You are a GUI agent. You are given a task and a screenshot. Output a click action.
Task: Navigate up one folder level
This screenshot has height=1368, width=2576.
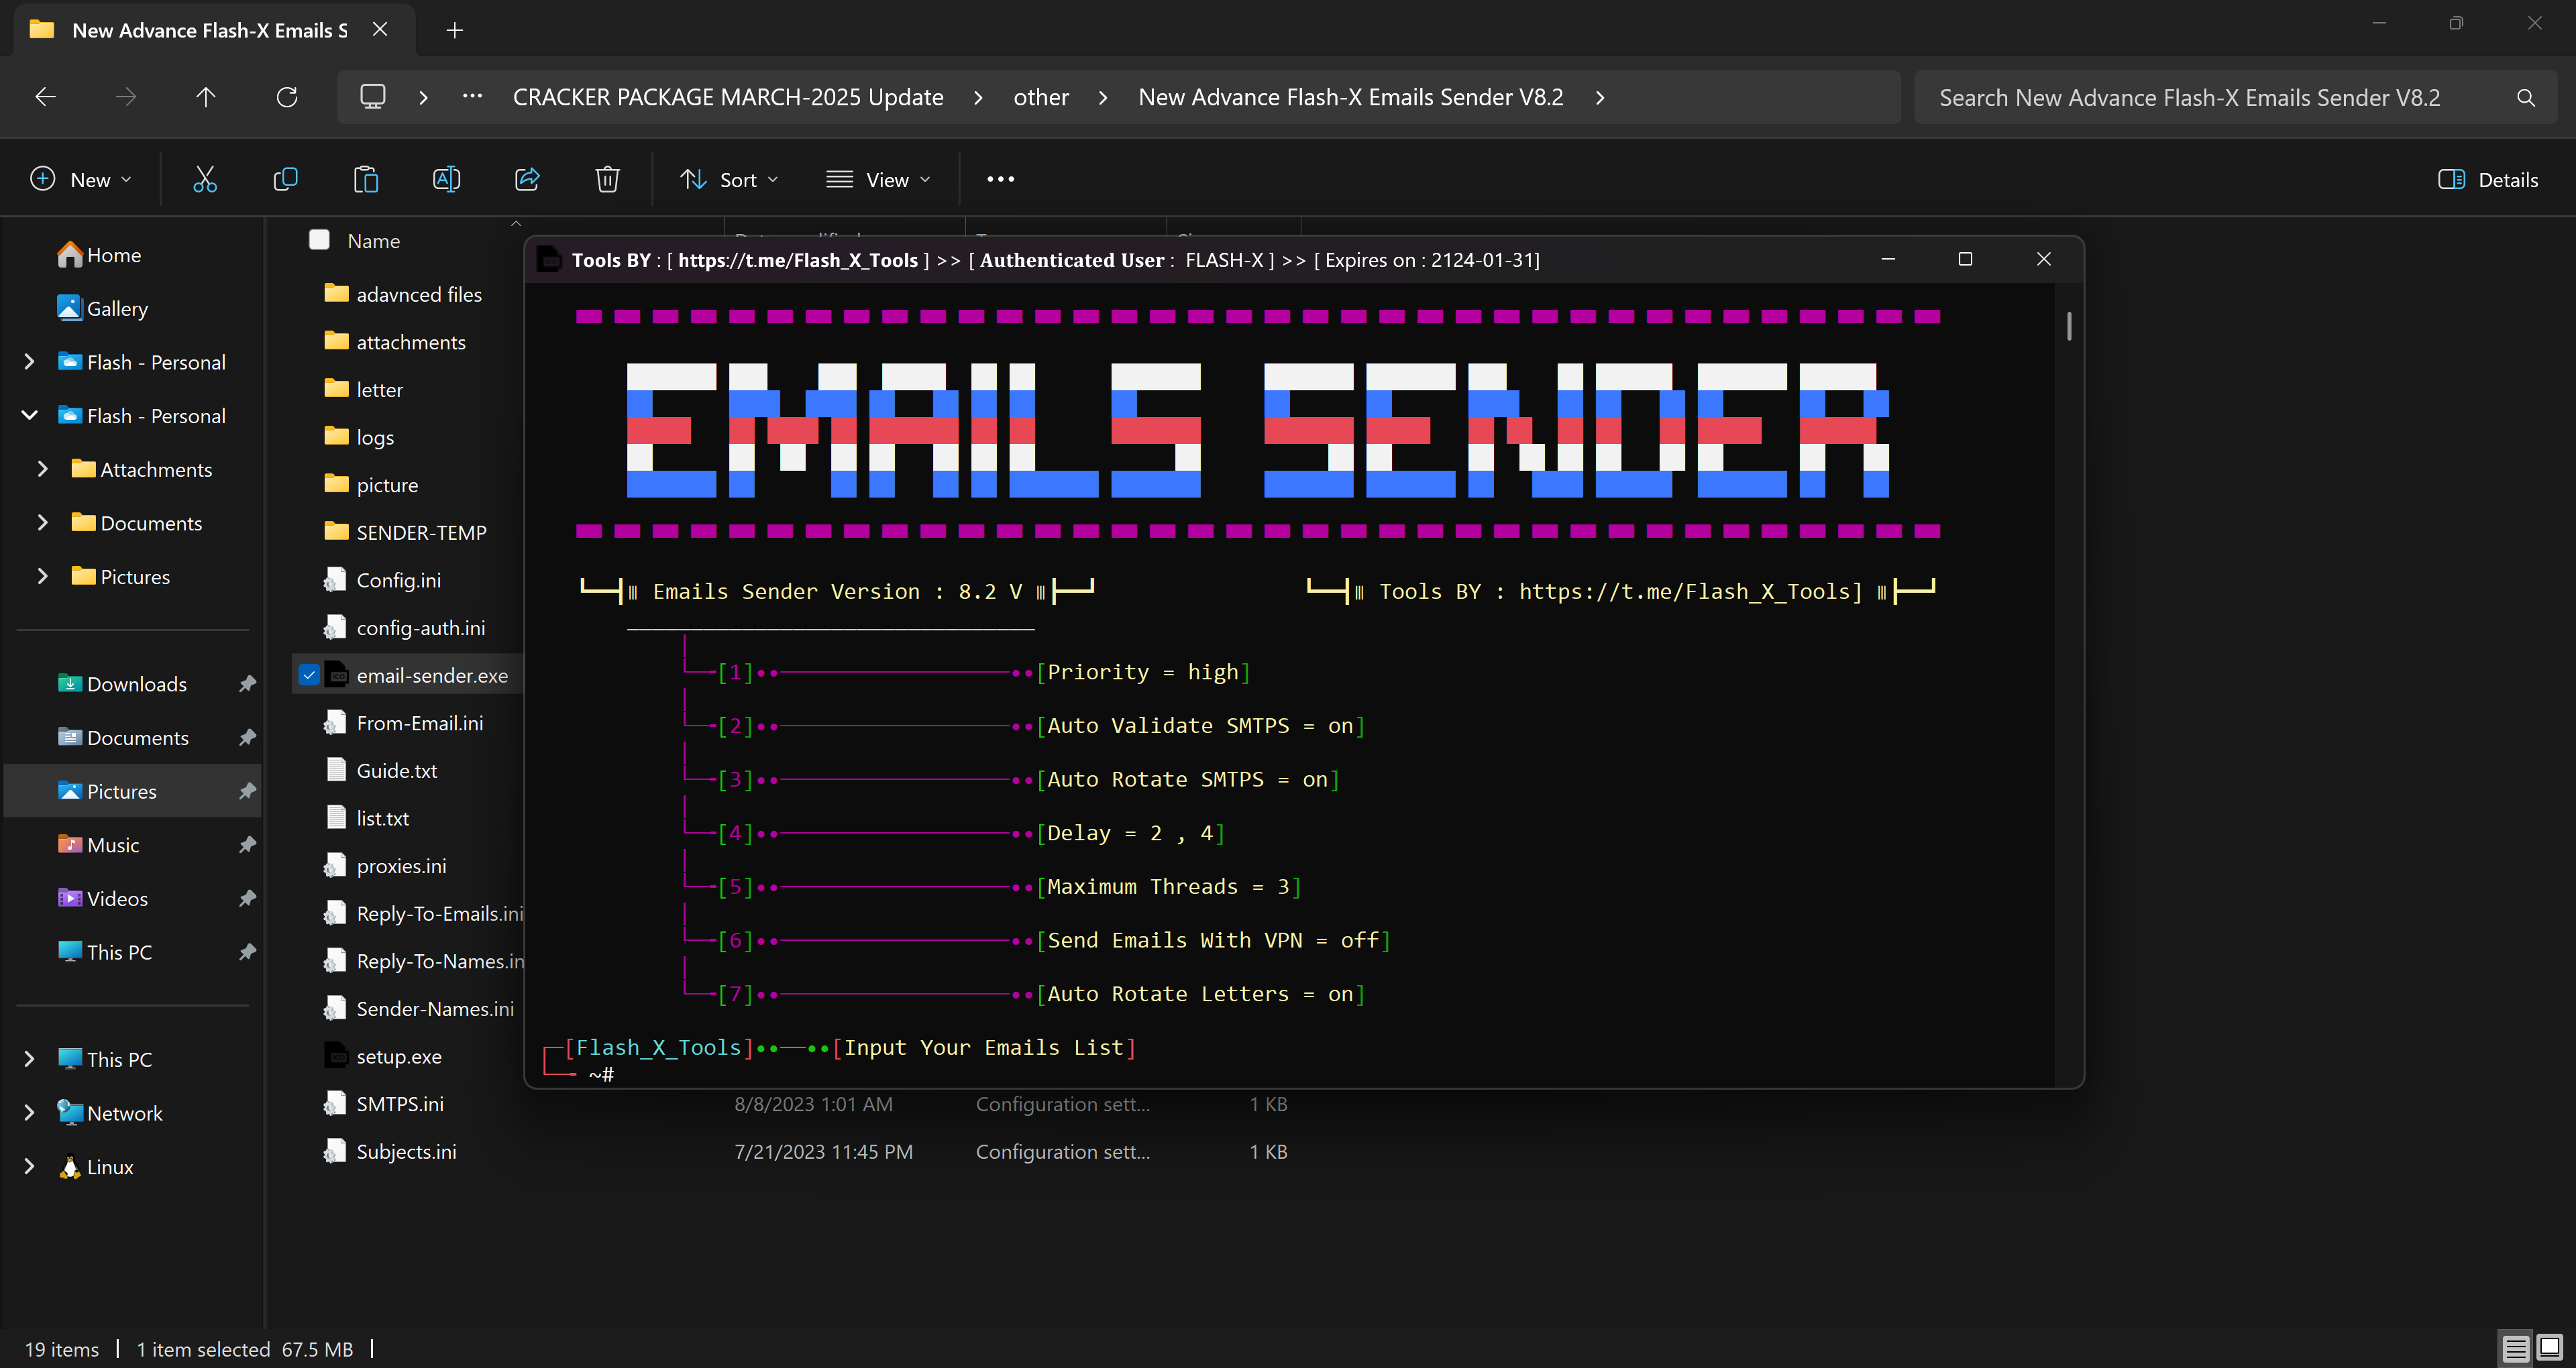pyautogui.click(x=205, y=96)
